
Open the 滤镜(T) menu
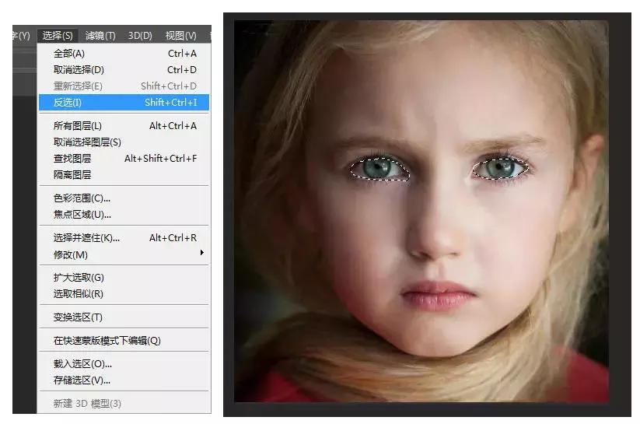click(x=100, y=36)
